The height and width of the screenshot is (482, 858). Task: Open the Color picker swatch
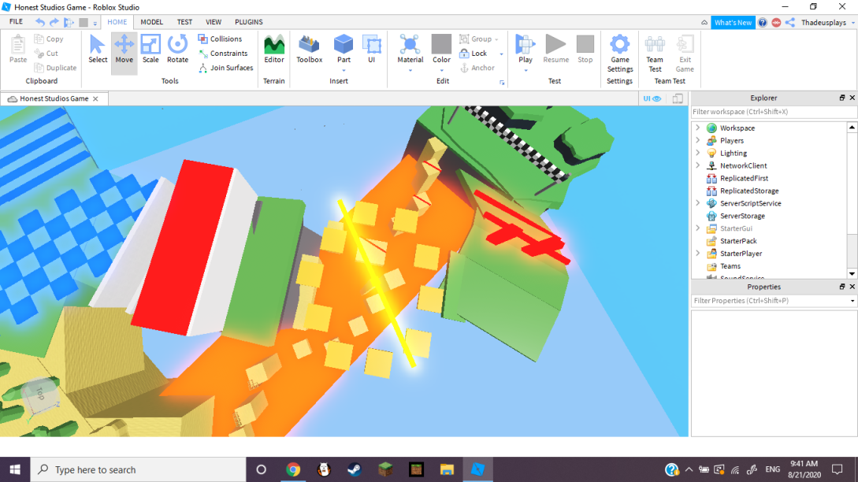441,44
